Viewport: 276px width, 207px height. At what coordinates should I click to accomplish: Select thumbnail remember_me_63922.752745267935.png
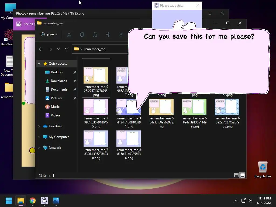[227, 107]
